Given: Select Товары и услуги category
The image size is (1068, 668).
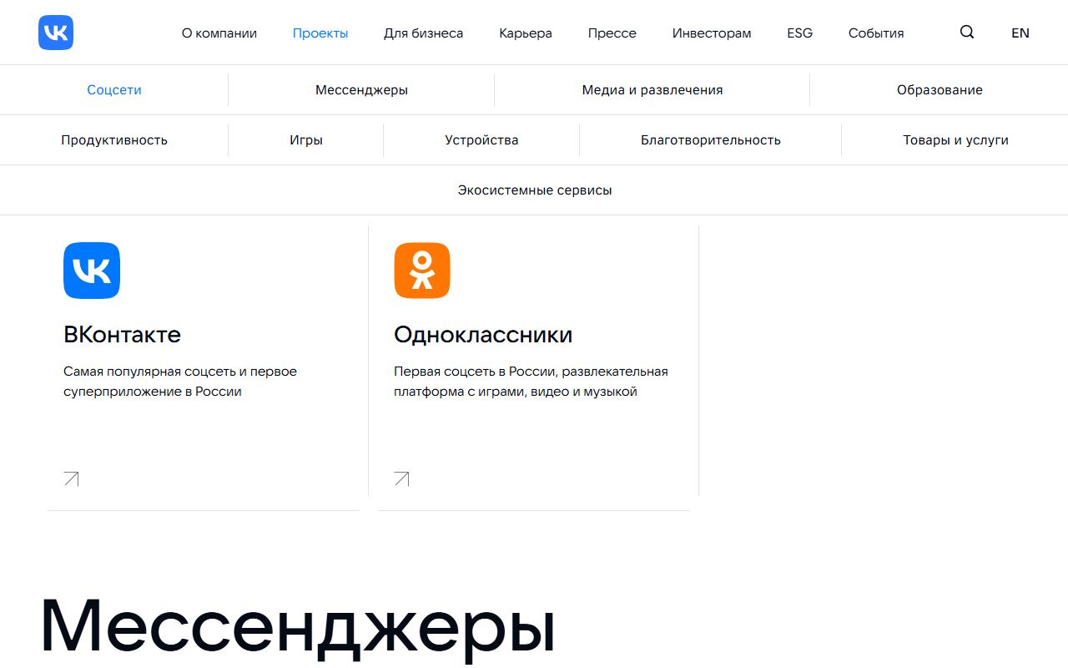Looking at the screenshot, I should click(955, 140).
